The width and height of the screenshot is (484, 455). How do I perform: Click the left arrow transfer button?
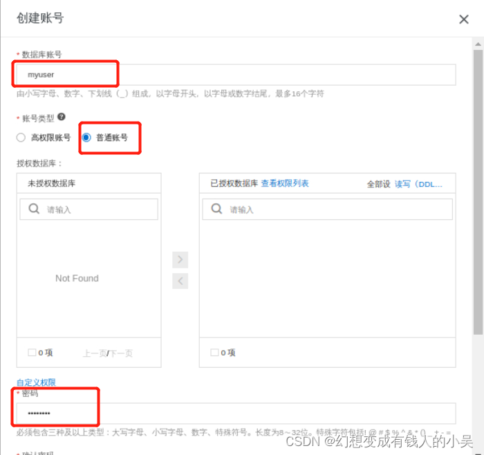tap(180, 281)
